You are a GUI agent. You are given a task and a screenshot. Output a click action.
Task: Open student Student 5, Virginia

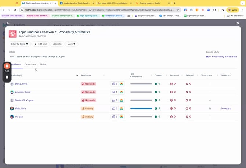pos(24,100)
